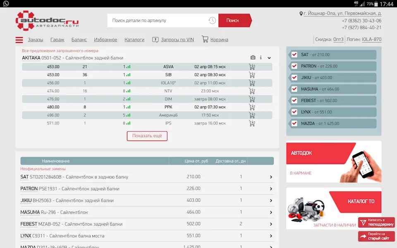Image resolution: width=397 pixels, height=248 pixels.
Task: Click the Наименование column header
Action: (x=56, y=161)
